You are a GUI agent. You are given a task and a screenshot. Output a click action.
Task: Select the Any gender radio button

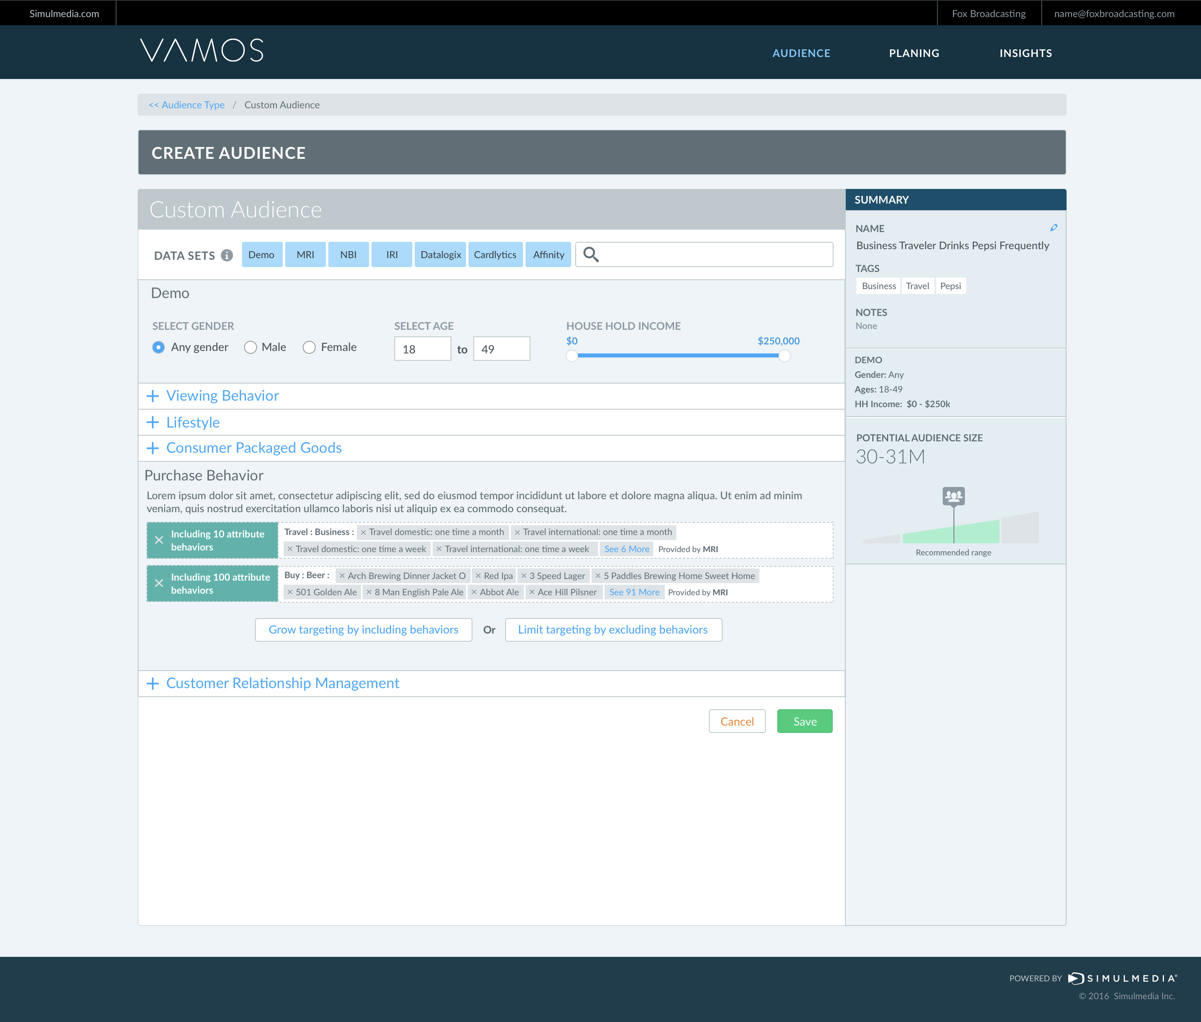coord(158,347)
